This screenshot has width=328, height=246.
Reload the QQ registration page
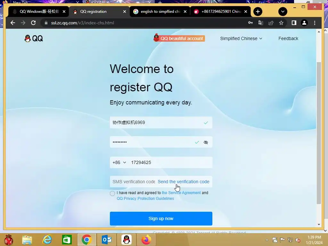click(33, 23)
